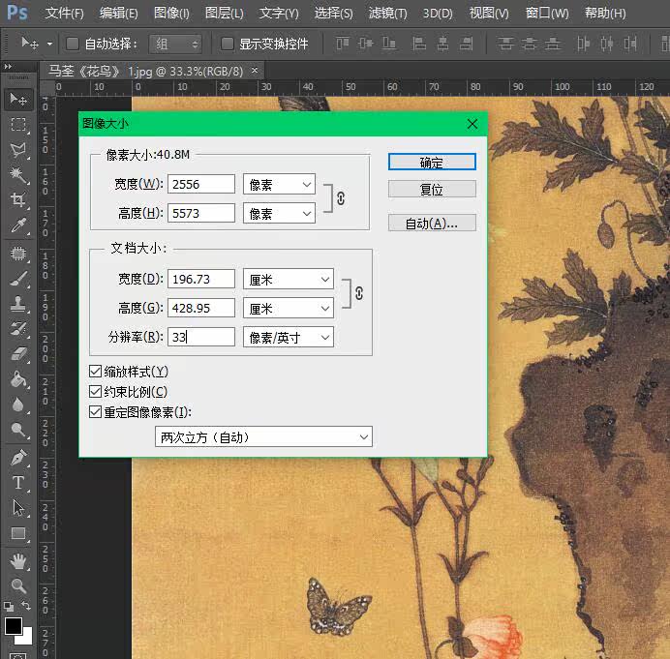Click the foreground black color swatch
Screen dimensions: 670x659
pyautogui.click(x=14, y=626)
